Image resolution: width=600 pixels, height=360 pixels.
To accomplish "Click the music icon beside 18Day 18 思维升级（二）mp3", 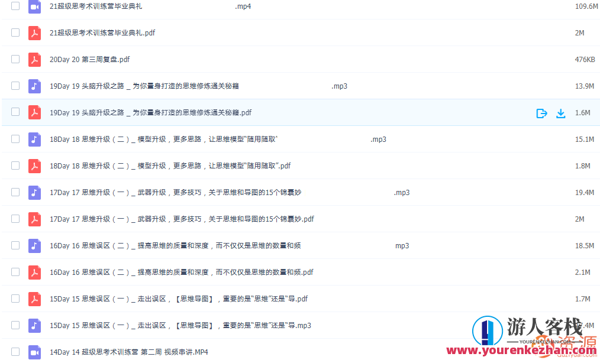I will pyautogui.click(x=34, y=139).
